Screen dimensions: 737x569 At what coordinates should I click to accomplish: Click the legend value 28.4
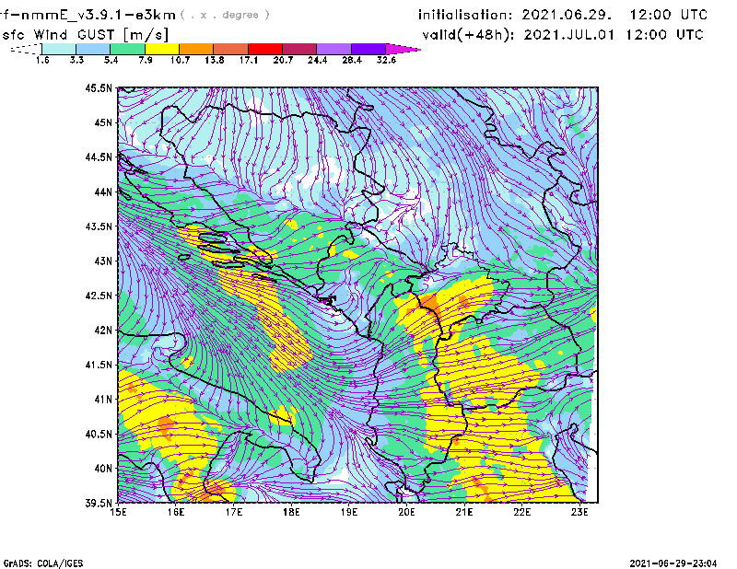pyautogui.click(x=352, y=60)
